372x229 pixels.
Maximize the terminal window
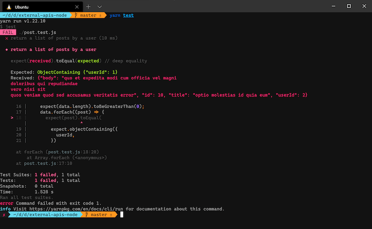click(349, 6)
